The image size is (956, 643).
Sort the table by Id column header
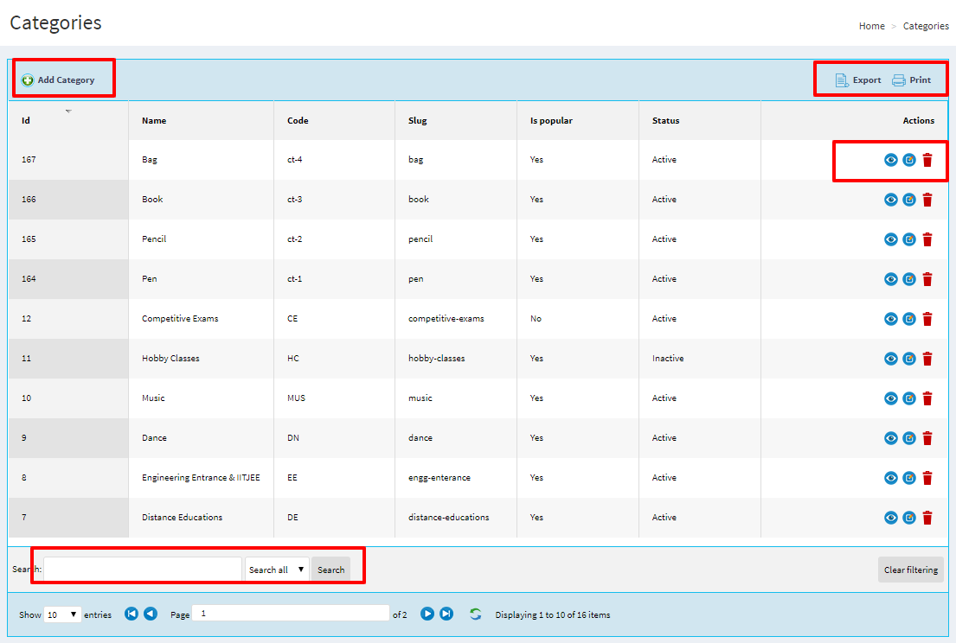click(26, 120)
